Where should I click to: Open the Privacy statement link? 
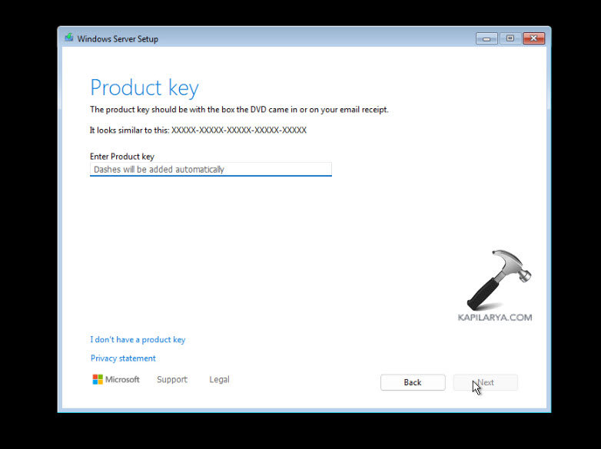point(123,358)
